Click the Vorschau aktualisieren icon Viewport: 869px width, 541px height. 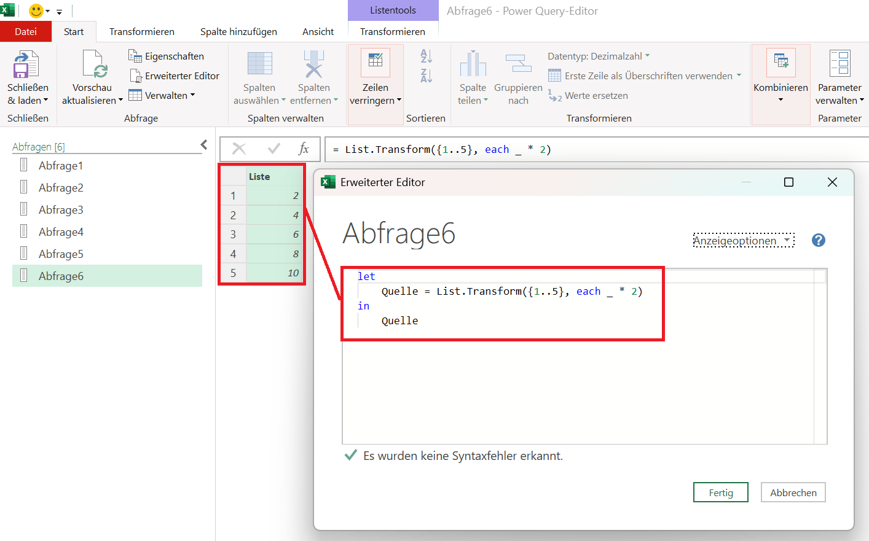tap(95, 64)
